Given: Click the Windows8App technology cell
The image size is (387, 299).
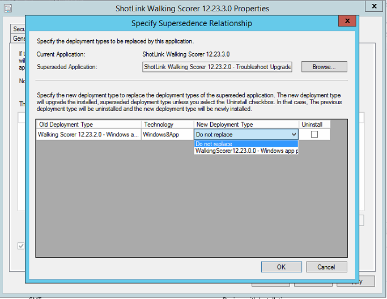Looking at the screenshot, I should point(168,134).
